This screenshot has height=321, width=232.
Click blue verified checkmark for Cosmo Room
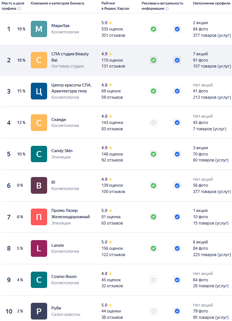tap(177, 280)
